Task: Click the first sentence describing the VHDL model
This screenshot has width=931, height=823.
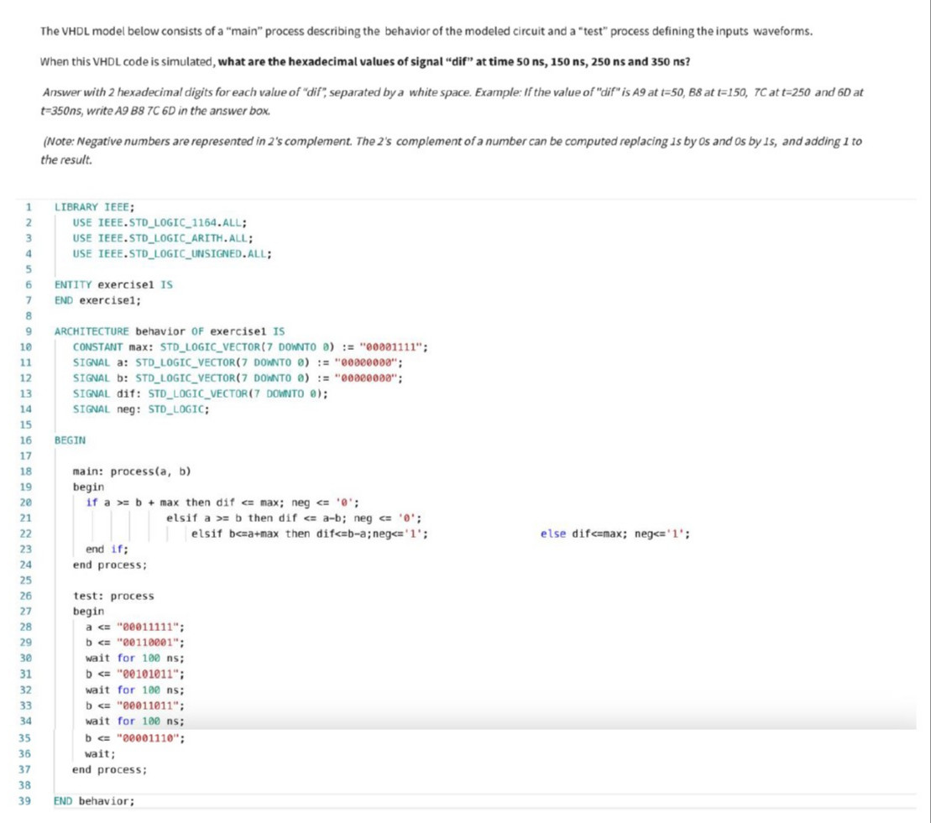Action: pyautogui.click(x=426, y=31)
